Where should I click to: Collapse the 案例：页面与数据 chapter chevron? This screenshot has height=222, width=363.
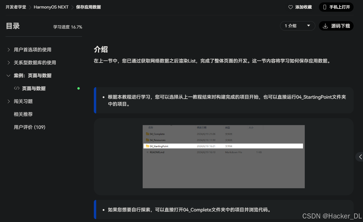[x=9, y=75]
